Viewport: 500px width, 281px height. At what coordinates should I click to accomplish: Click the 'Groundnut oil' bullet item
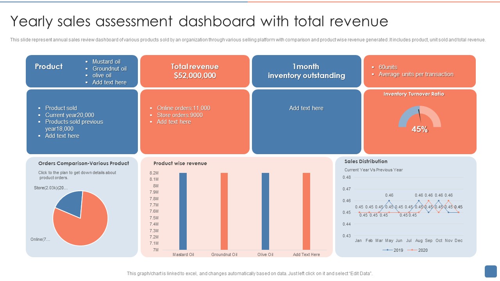click(109, 69)
